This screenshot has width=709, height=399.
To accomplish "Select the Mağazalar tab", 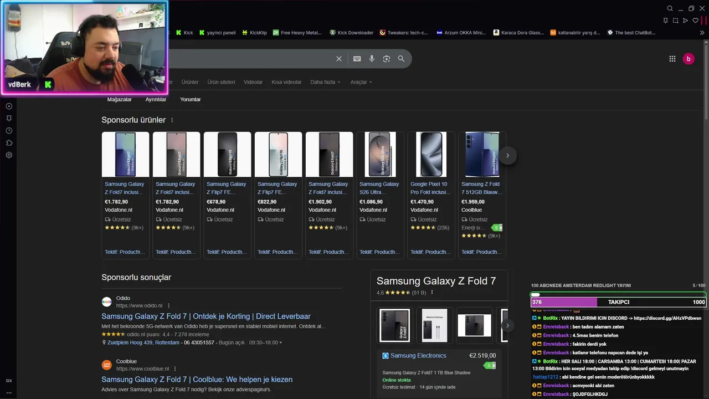I will (120, 100).
